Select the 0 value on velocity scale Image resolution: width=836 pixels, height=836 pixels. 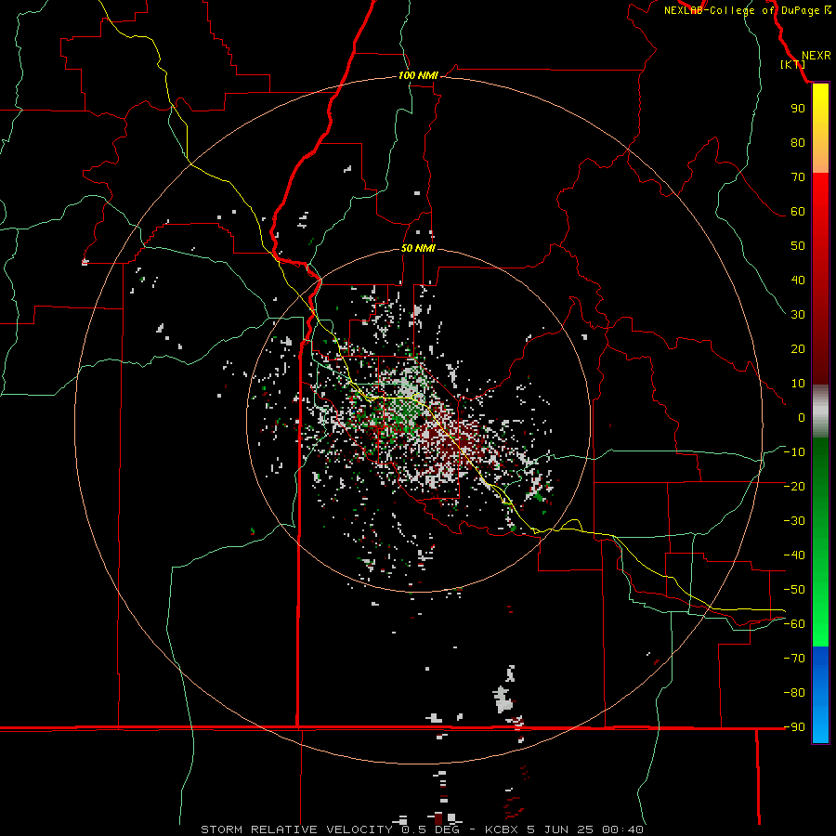coord(802,418)
